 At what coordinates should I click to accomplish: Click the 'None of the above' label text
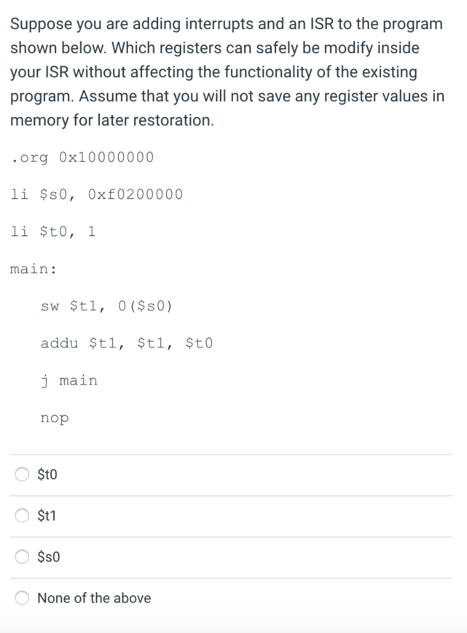pos(94,598)
